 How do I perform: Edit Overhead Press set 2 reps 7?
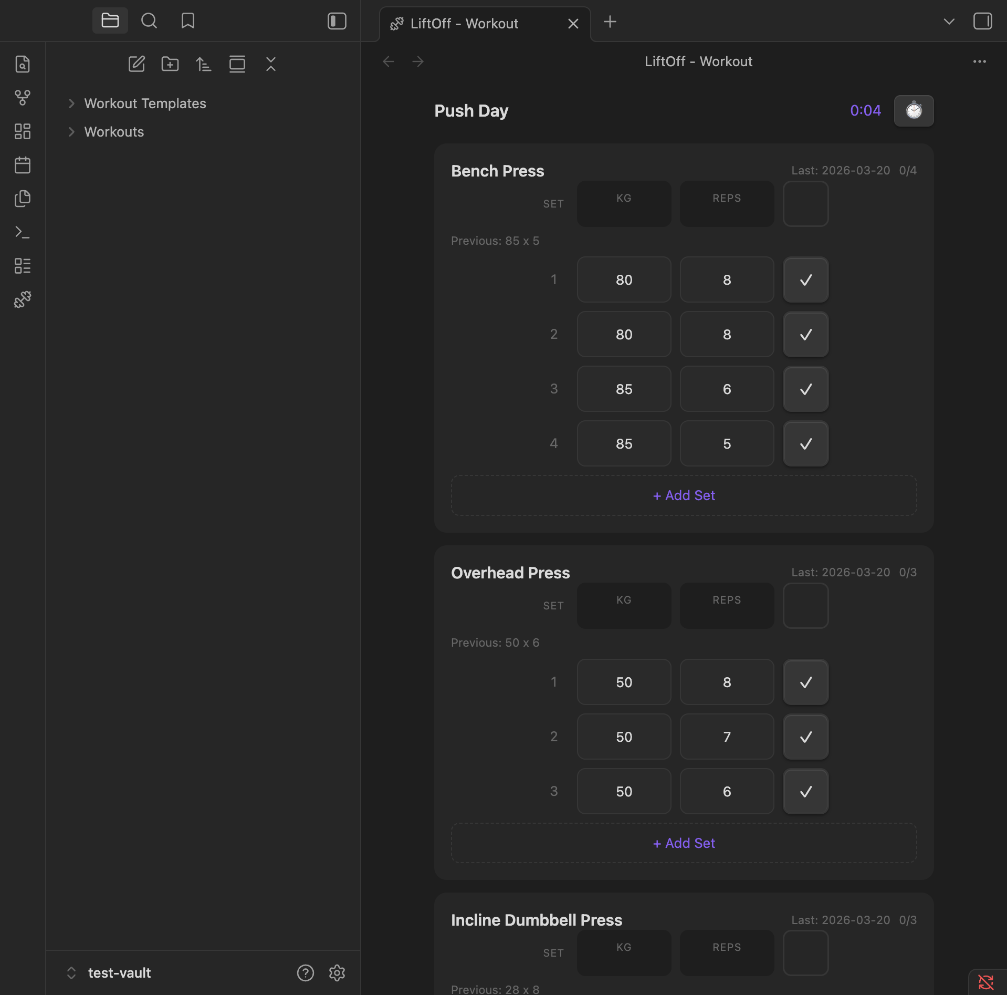pos(727,737)
